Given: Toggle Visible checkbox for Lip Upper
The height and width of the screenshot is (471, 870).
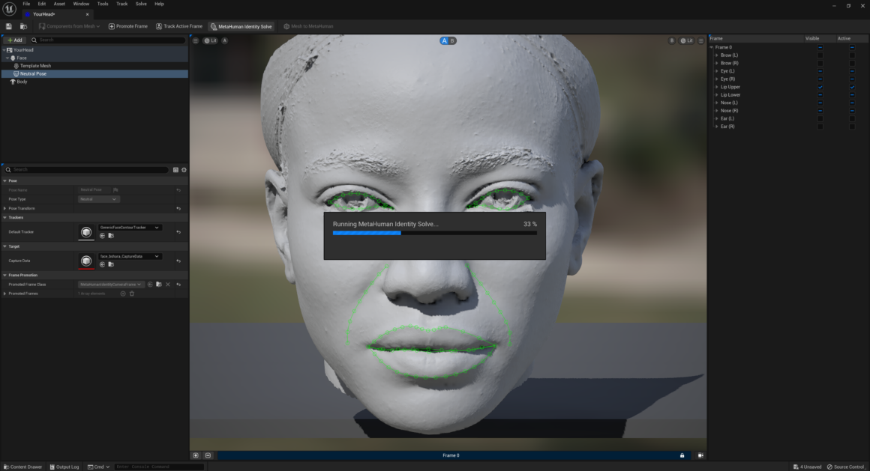Looking at the screenshot, I should tap(820, 87).
